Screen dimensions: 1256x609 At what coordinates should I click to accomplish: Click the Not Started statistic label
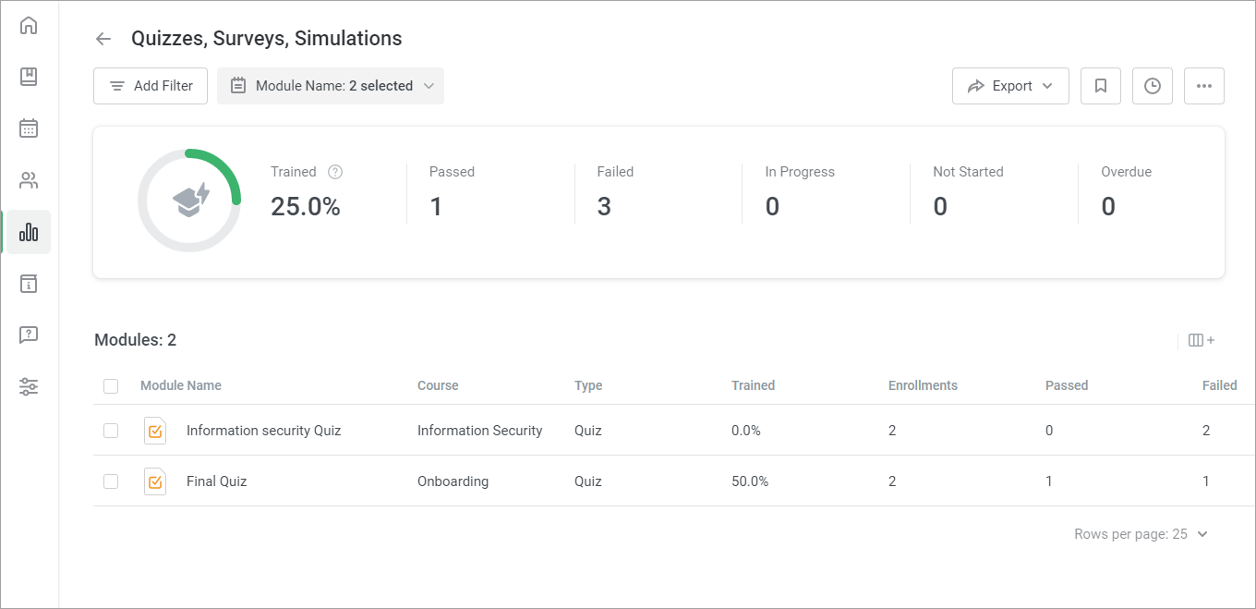tap(968, 172)
